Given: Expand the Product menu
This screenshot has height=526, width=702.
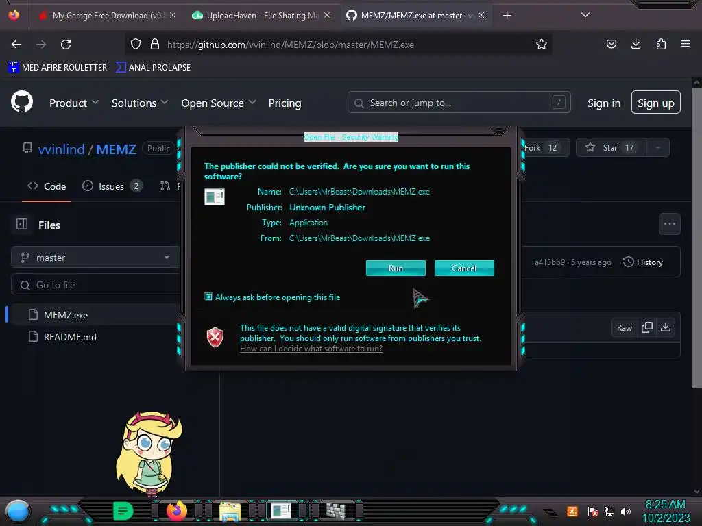Looking at the screenshot, I should [74, 103].
